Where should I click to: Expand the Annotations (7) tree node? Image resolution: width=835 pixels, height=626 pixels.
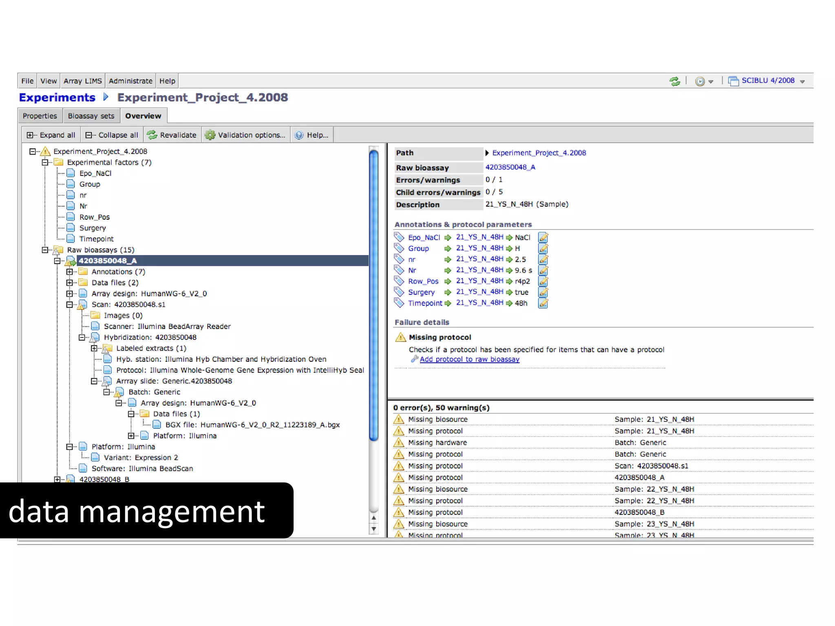[x=70, y=272]
